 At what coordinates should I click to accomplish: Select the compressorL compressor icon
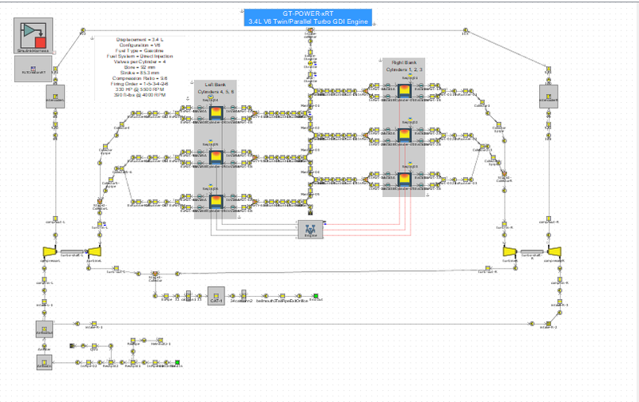pyautogui.click(x=50, y=252)
